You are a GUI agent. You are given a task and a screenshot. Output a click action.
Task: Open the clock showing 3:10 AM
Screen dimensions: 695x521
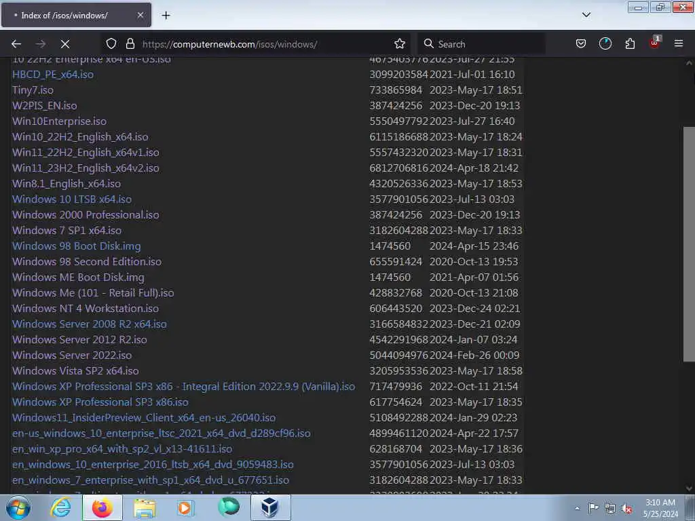[660, 508]
